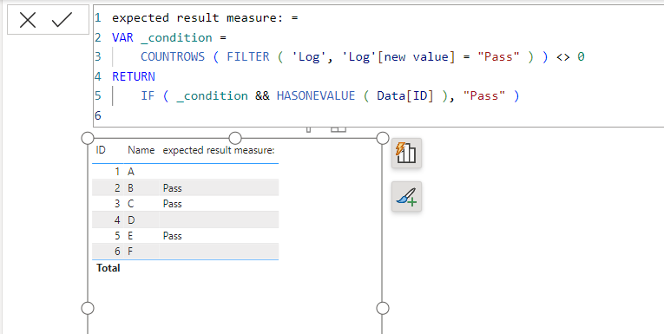Click the left-middle resize handle of table visual
Viewport: 664px width, 334px height.
(x=88, y=308)
